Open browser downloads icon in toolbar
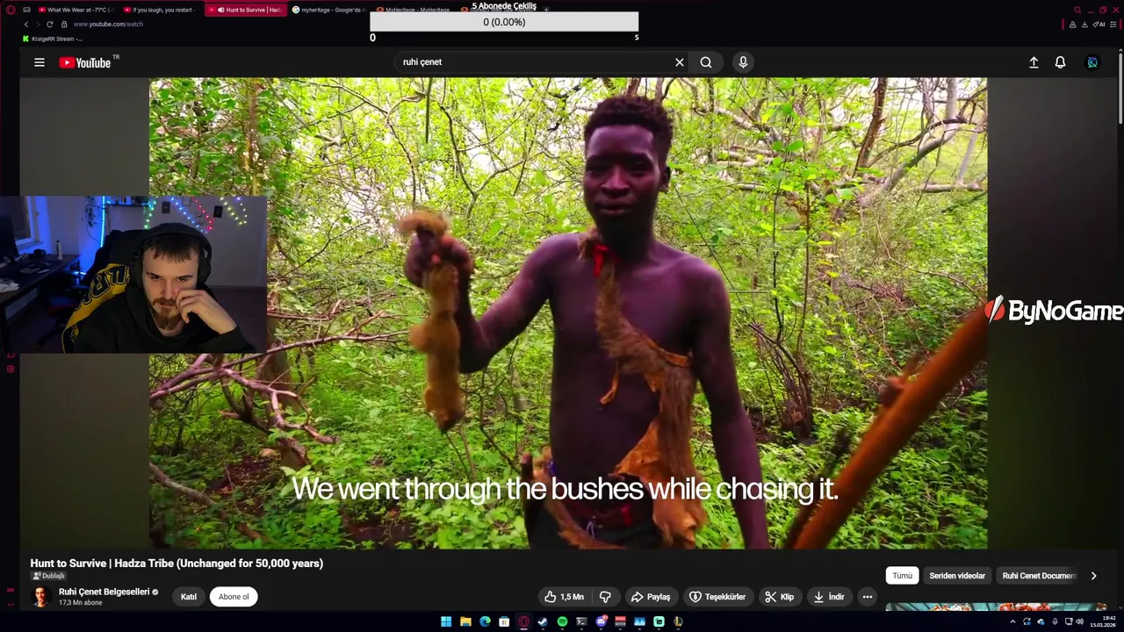 1084,25
